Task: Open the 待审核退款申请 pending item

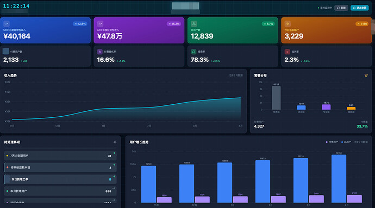Action: 60,167
